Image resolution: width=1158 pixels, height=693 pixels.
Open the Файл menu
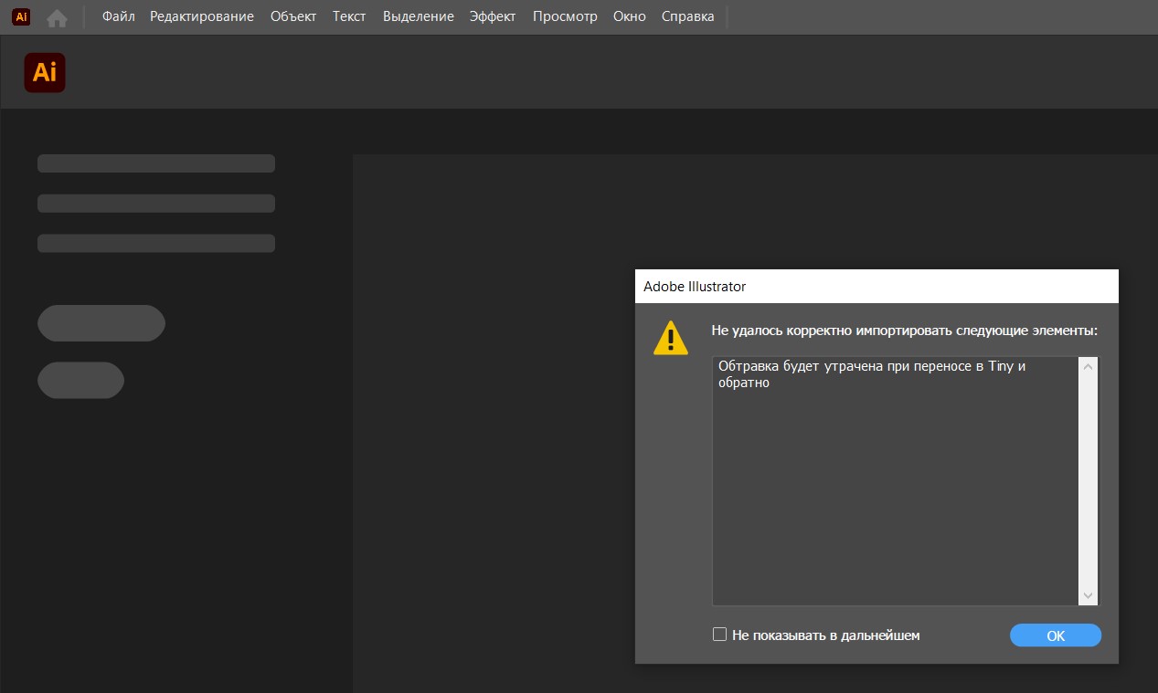(119, 16)
